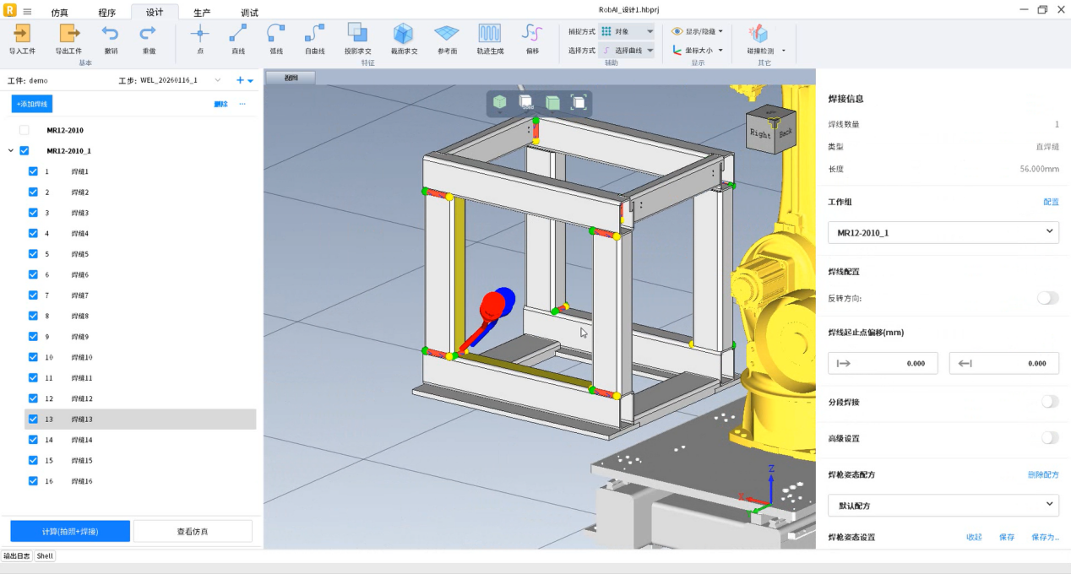Switch to the 生产 tab
Screen dimensions: 1071x574
[202, 13]
